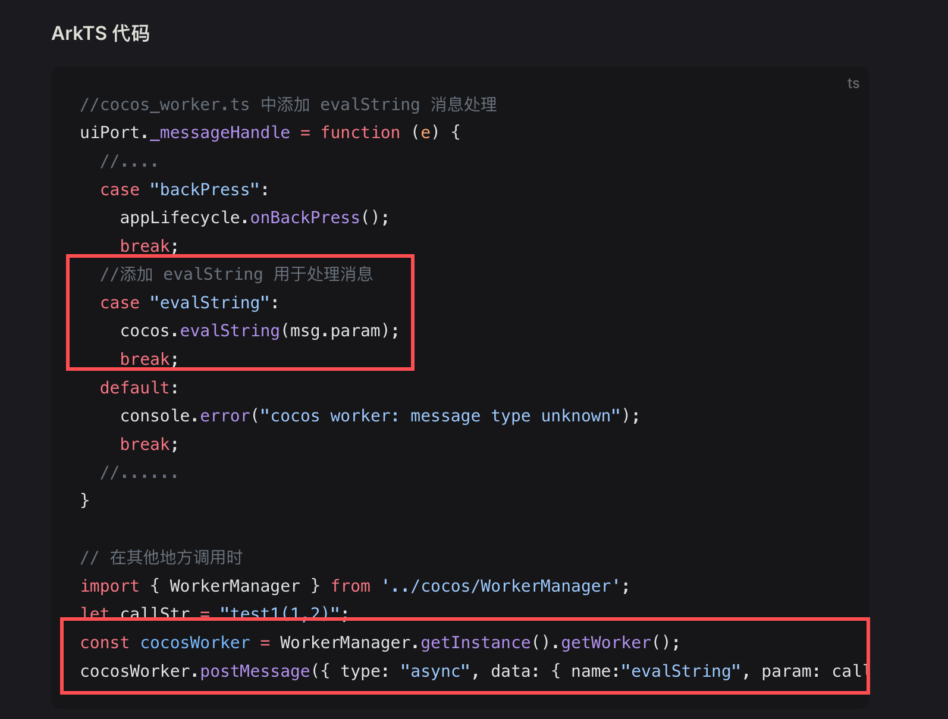Screen dimensions: 948x719
Task: Select the "backPress" case string
Action: [205, 190]
